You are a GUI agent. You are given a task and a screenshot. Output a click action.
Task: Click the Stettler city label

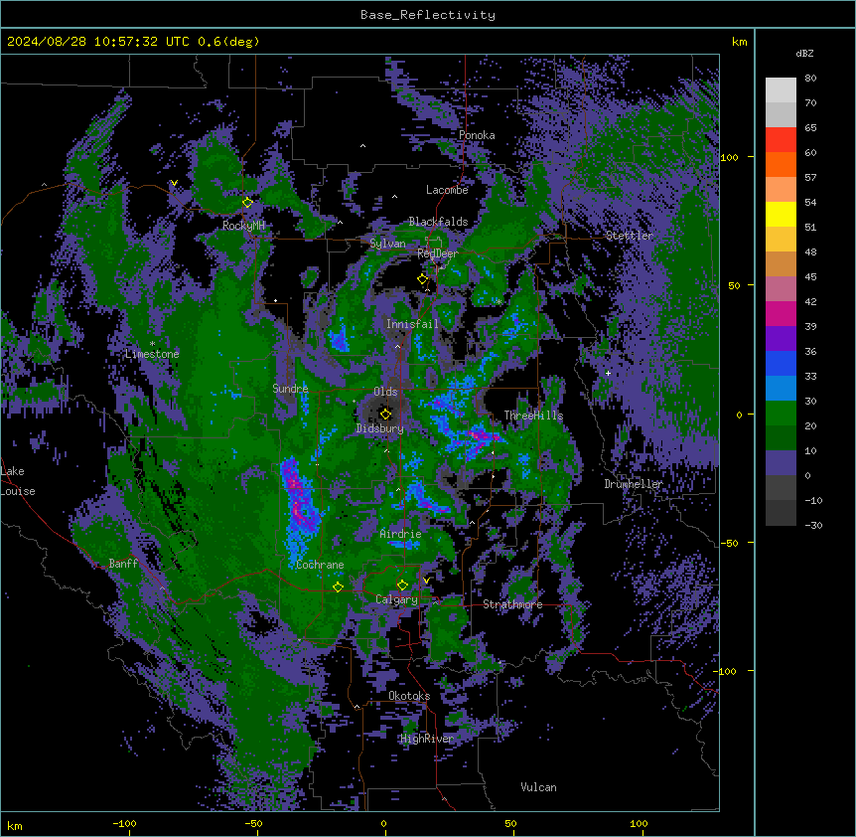click(x=630, y=236)
